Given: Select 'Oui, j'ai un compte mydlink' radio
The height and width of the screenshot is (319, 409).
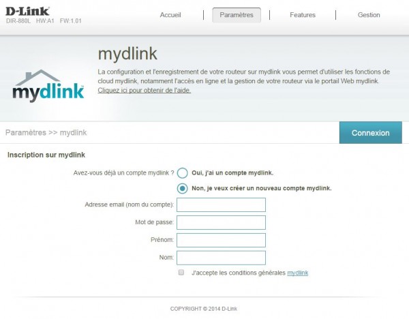Looking at the screenshot, I should pos(182,173).
